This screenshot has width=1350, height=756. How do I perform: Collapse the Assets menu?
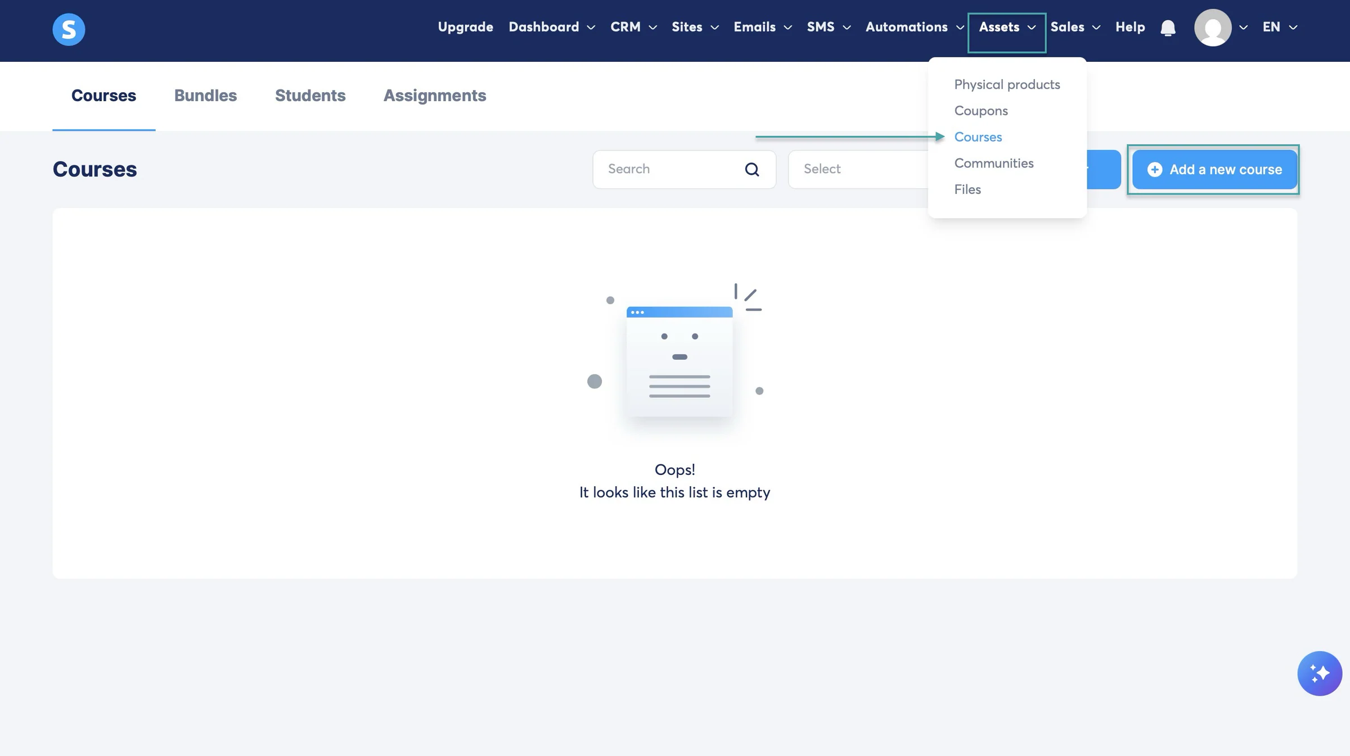tap(1007, 27)
